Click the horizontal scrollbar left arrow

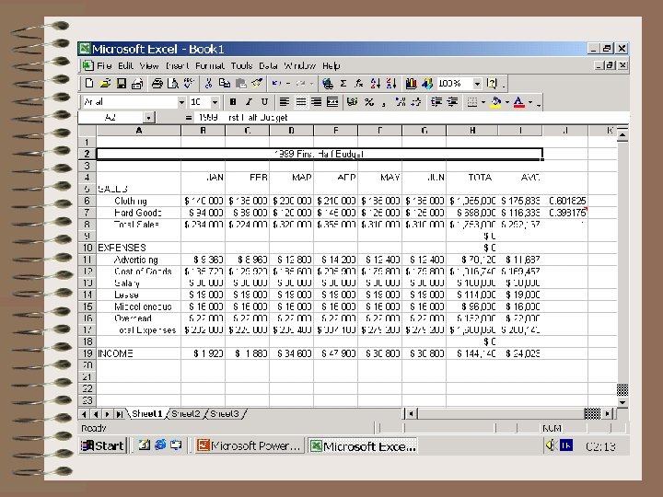tap(411, 413)
